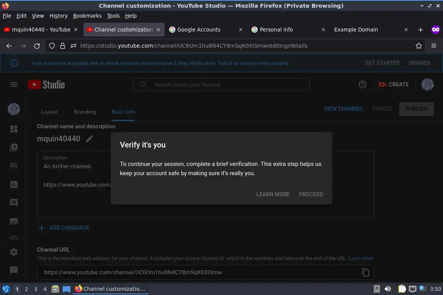Click the CANCEL button
443x295 pixels.
[x=382, y=109]
